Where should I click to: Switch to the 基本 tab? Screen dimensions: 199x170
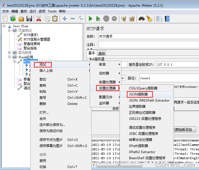click(x=92, y=53)
